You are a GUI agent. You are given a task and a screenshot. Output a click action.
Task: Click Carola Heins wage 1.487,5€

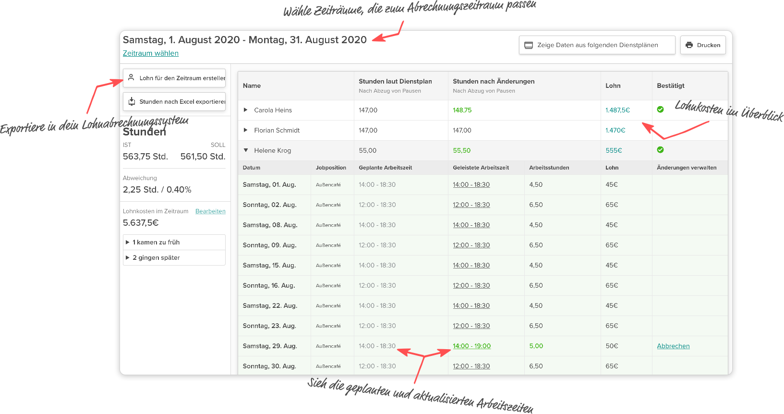(617, 110)
